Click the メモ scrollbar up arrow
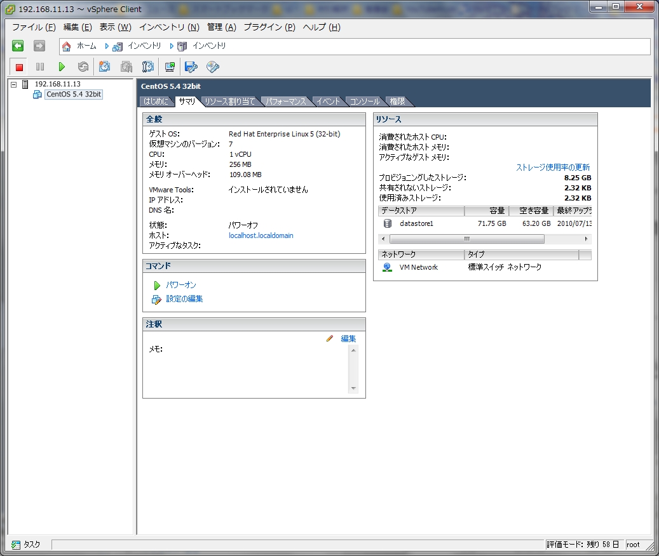Image resolution: width=659 pixels, height=556 pixels. 353,350
